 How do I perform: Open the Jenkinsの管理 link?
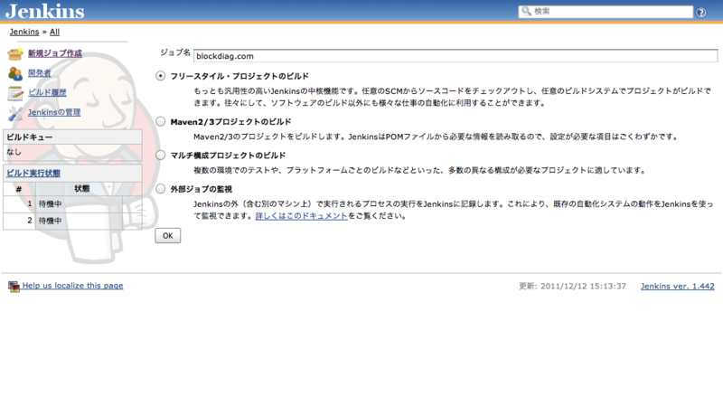coord(54,112)
